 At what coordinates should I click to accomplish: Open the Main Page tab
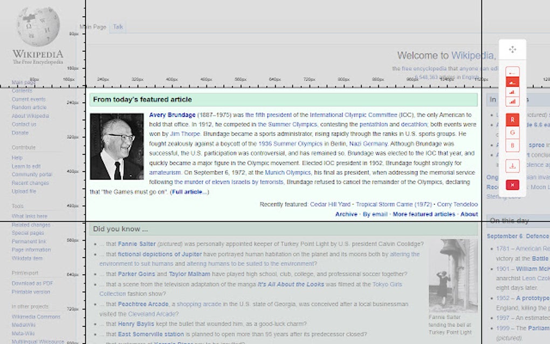tap(93, 26)
